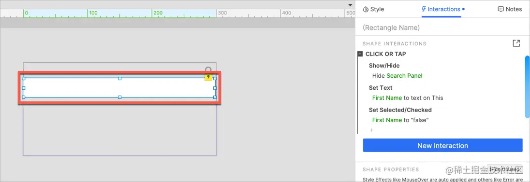Click the left-middle handle of the selected rectangle
This screenshot has height=182, width=530.
pos(24,88)
